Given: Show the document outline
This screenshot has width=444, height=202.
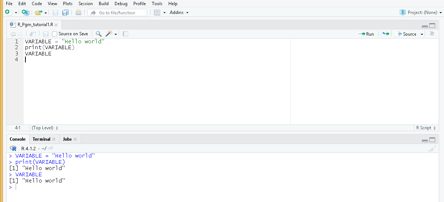Looking at the screenshot, I should point(432,34).
